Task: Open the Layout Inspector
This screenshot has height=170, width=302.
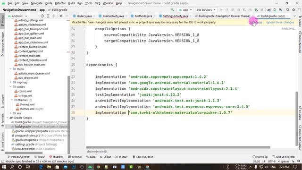Action: pos(284,157)
